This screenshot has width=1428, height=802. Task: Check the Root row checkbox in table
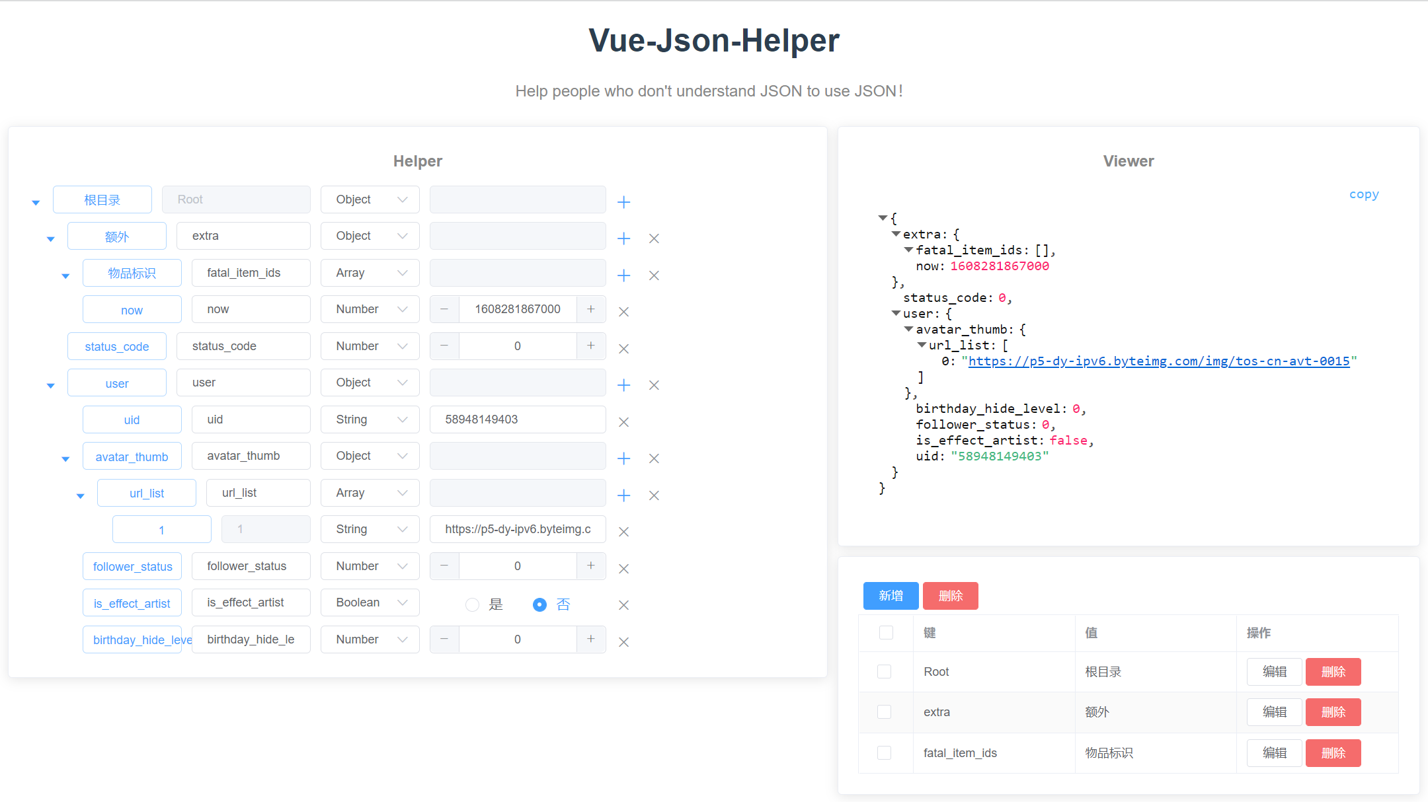pos(884,672)
